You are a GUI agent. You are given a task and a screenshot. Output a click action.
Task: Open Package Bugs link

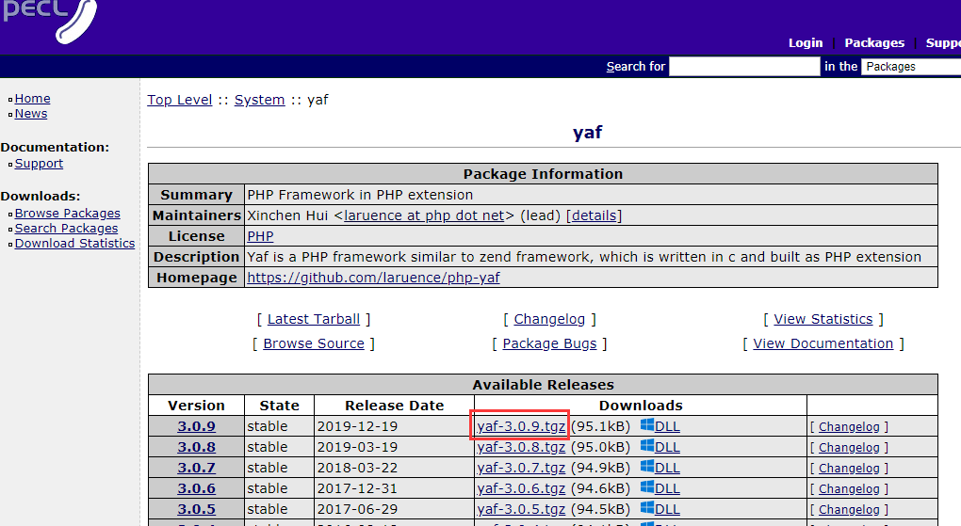pos(549,343)
